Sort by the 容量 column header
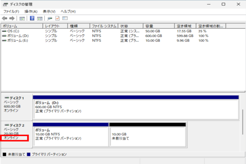 (x=149, y=26)
